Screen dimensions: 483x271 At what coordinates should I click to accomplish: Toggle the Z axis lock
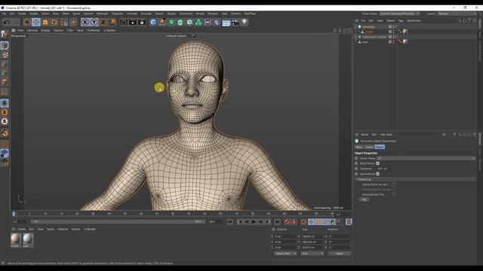(103, 22)
